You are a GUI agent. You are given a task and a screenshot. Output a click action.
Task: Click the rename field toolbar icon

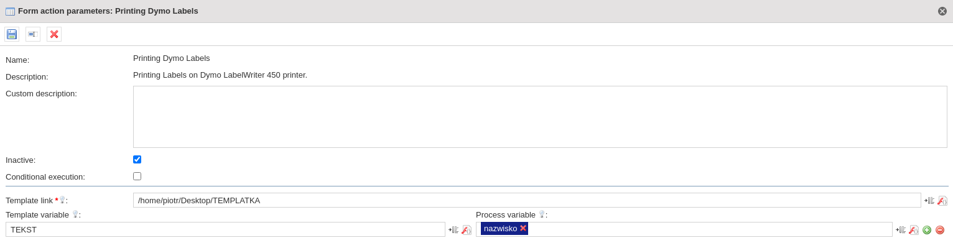[x=33, y=34]
